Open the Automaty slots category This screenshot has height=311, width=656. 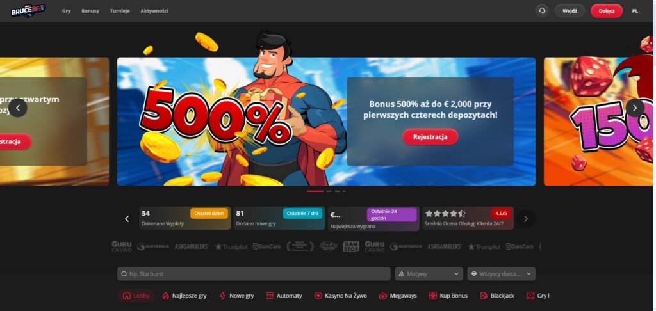[284, 296]
